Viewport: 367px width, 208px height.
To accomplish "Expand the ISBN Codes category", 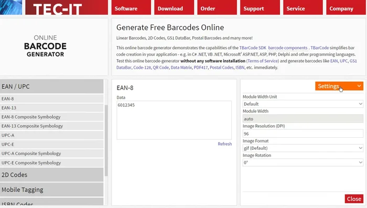I will click(52, 202).
